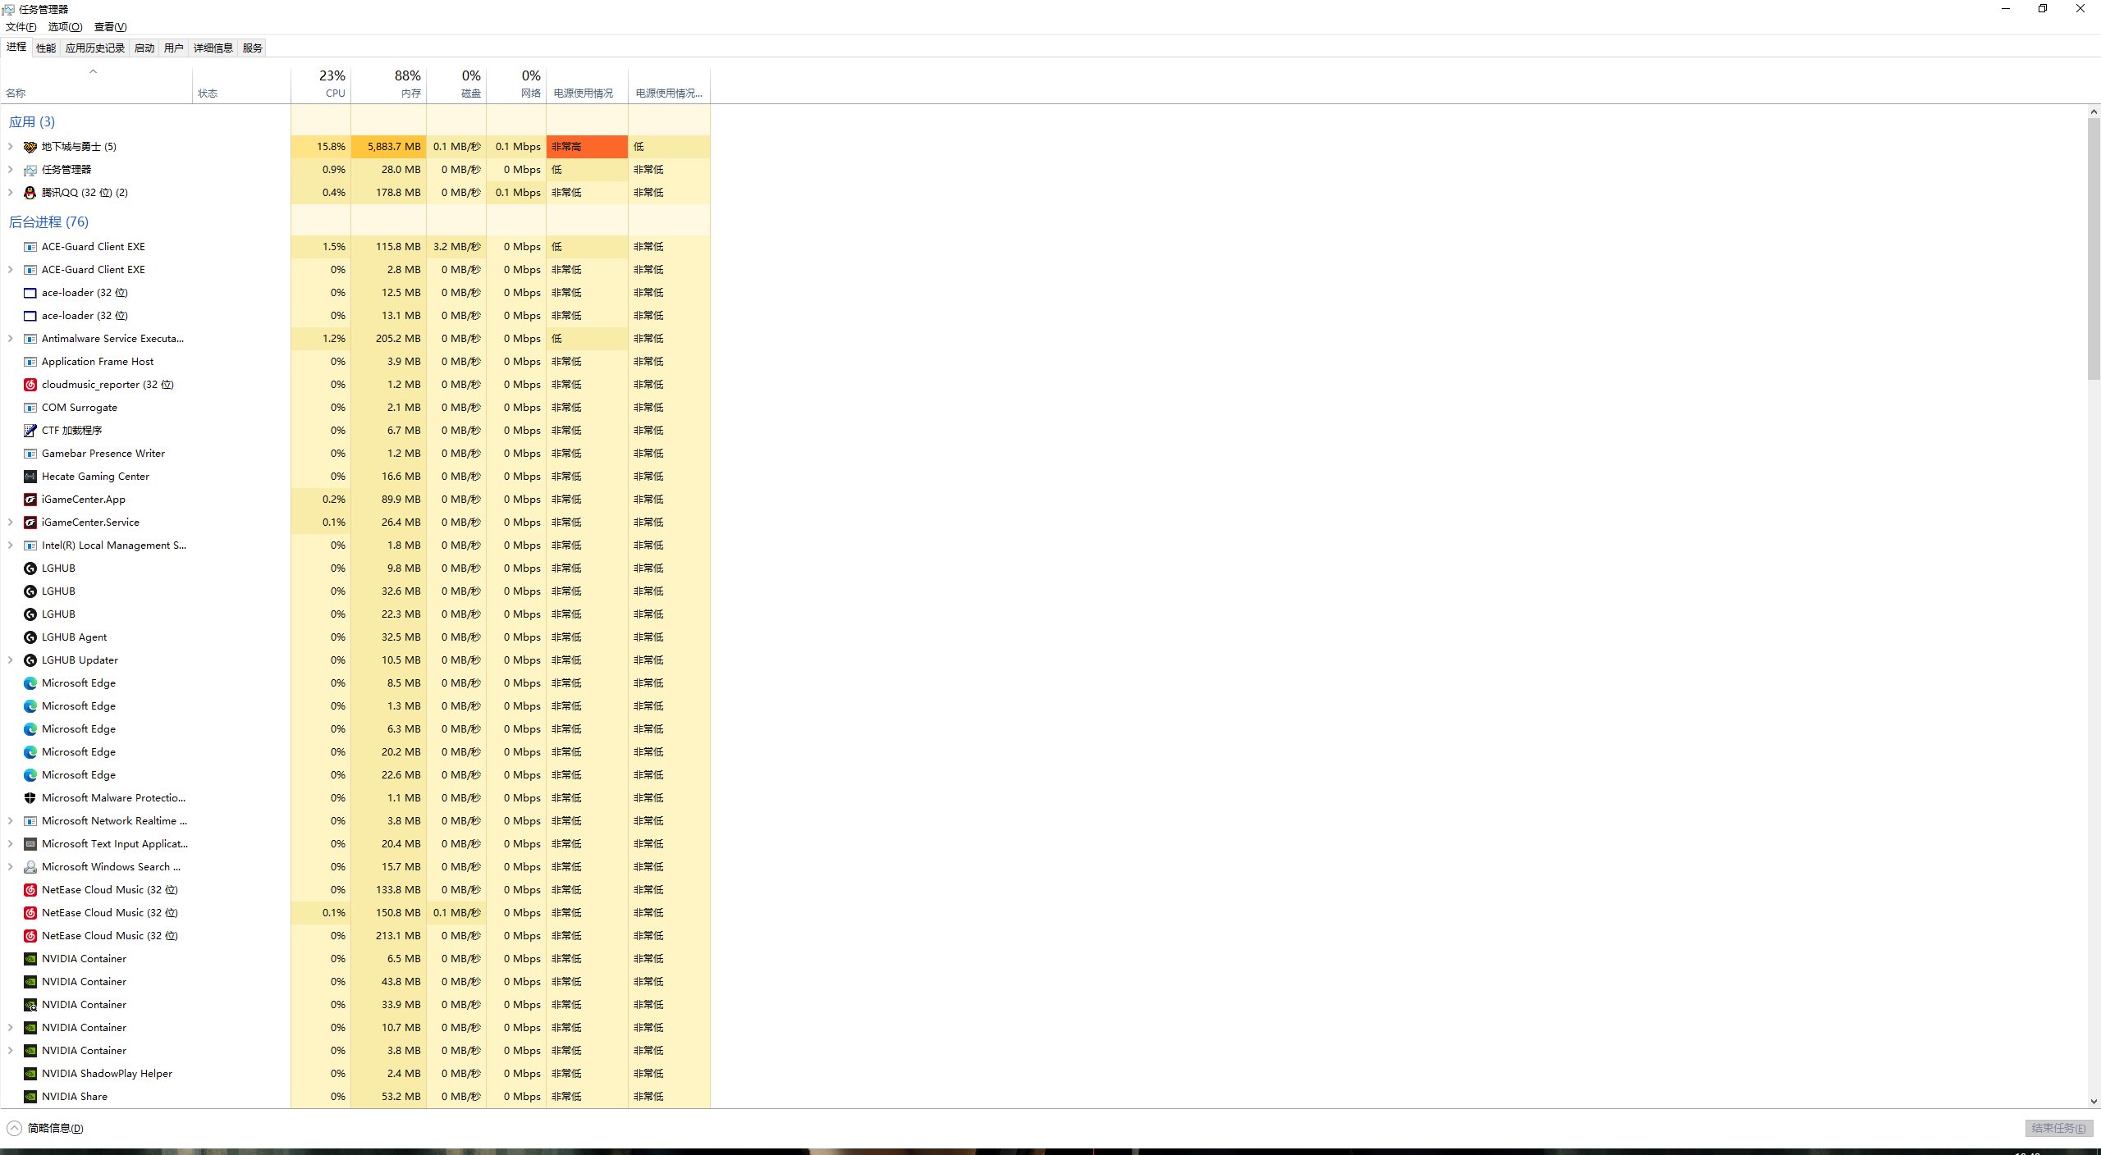Click the 结束任务 button
This screenshot has width=2101, height=1155.
point(2058,1129)
